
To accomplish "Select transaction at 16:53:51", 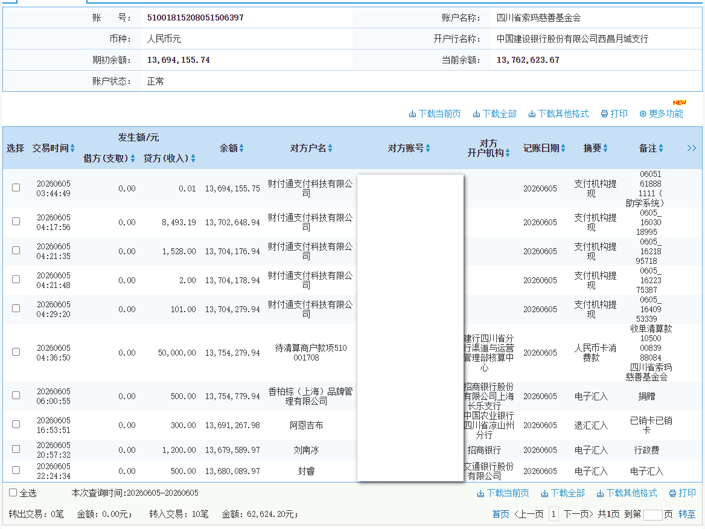I will 16,424.
